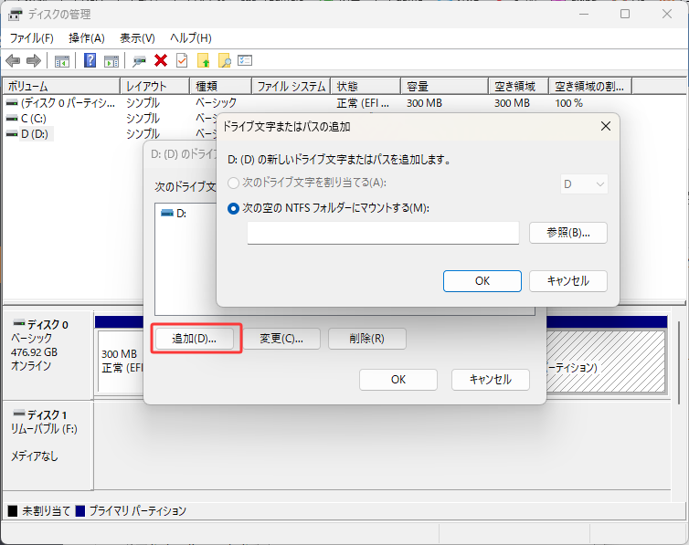Viewport: 689px width, 545px height.
Task: Toggle the show/hide console tree icon
Action: point(62,61)
